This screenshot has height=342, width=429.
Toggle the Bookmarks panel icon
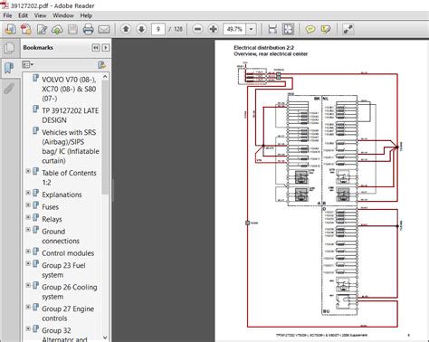(x=9, y=68)
